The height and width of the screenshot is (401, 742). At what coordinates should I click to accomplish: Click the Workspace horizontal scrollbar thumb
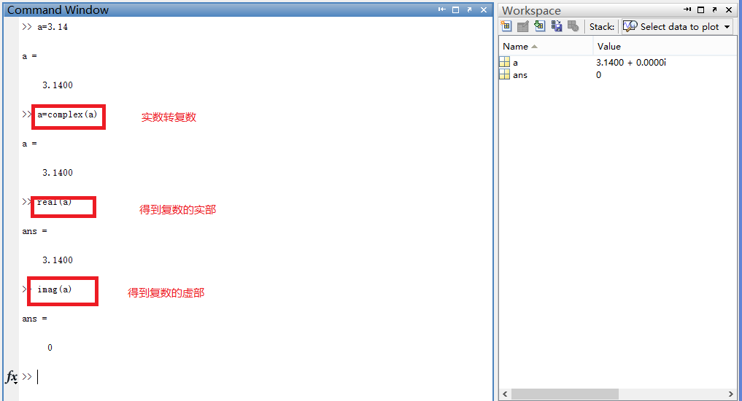pos(565,394)
